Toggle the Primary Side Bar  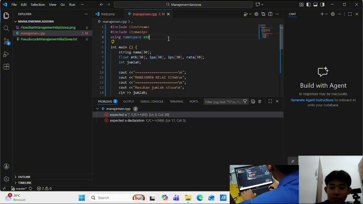pos(309,5)
